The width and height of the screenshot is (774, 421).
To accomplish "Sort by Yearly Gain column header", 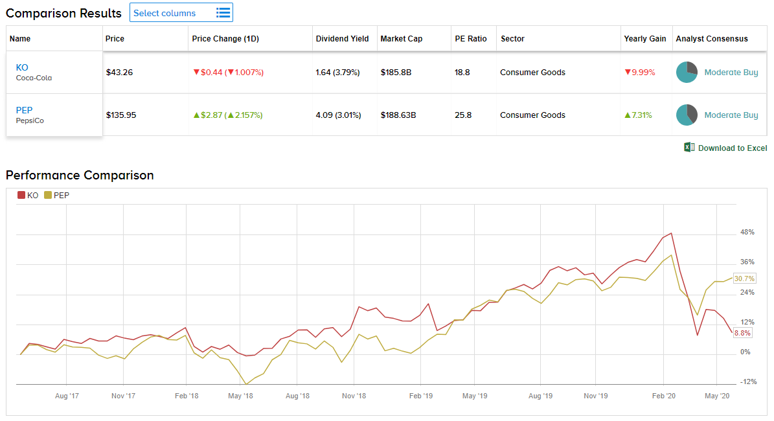I will coord(644,39).
